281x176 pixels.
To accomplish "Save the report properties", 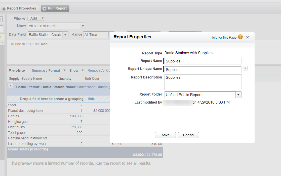I will click(x=165, y=135).
